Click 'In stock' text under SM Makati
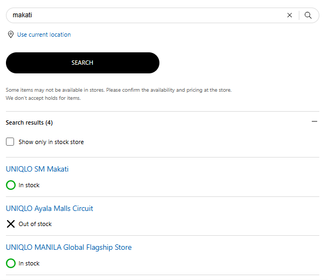Screen dimensions: 328x280 (x=29, y=185)
